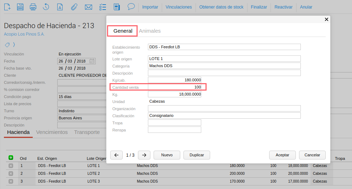Open the history clock icon
Image resolution: width=352 pixels, height=189 pixels.
(x=46, y=7)
